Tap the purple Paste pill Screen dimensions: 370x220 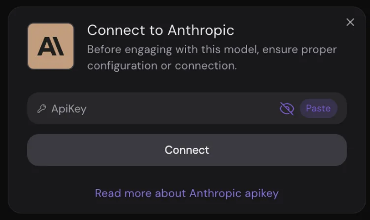coord(318,108)
